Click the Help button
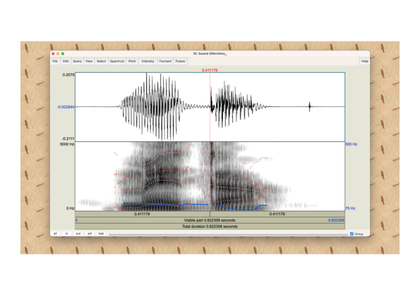This screenshot has width=420, height=296. tap(365, 61)
